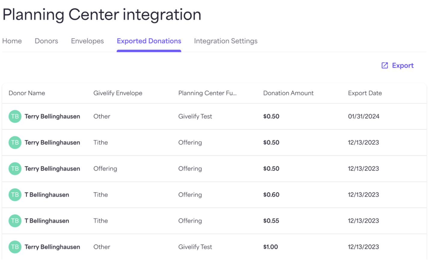Viewport: 428px width, 263px height.
Task: Open T Bellinghausen in the $0.60 row
Action: tap(47, 195)
